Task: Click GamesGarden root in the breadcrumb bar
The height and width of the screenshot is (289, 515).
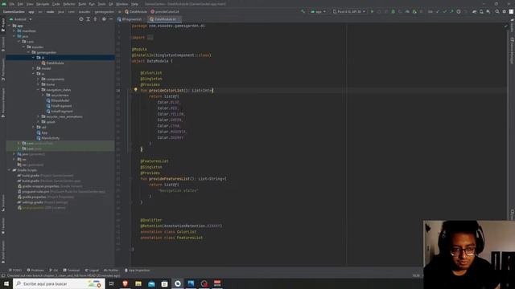Action: click(x=14, y=11)
